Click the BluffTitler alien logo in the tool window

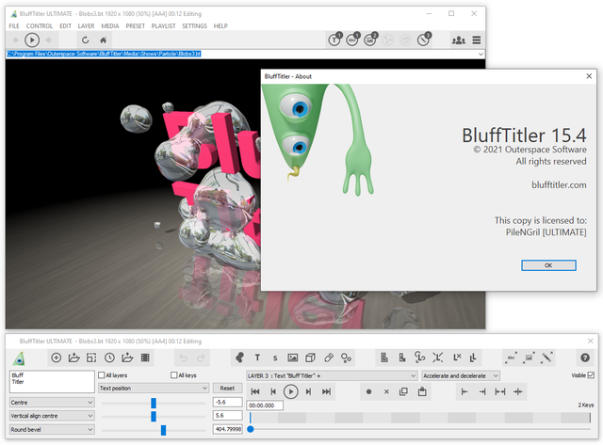[x=19, y=358]
